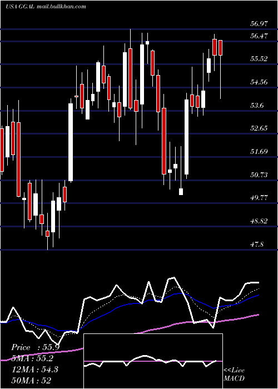278x389 pixels.
Task: Click the 50MA : 52 readout
Action: 31,380
